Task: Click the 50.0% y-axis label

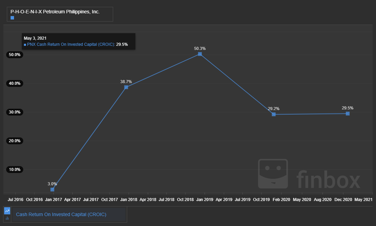Action: 15,55
